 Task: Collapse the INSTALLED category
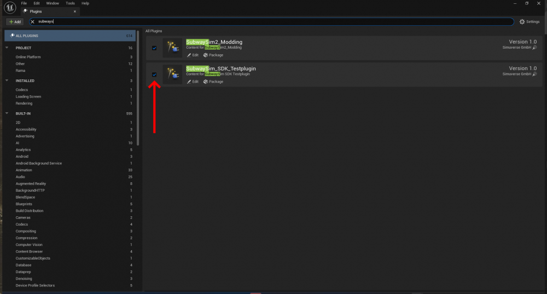coord(7,80)
